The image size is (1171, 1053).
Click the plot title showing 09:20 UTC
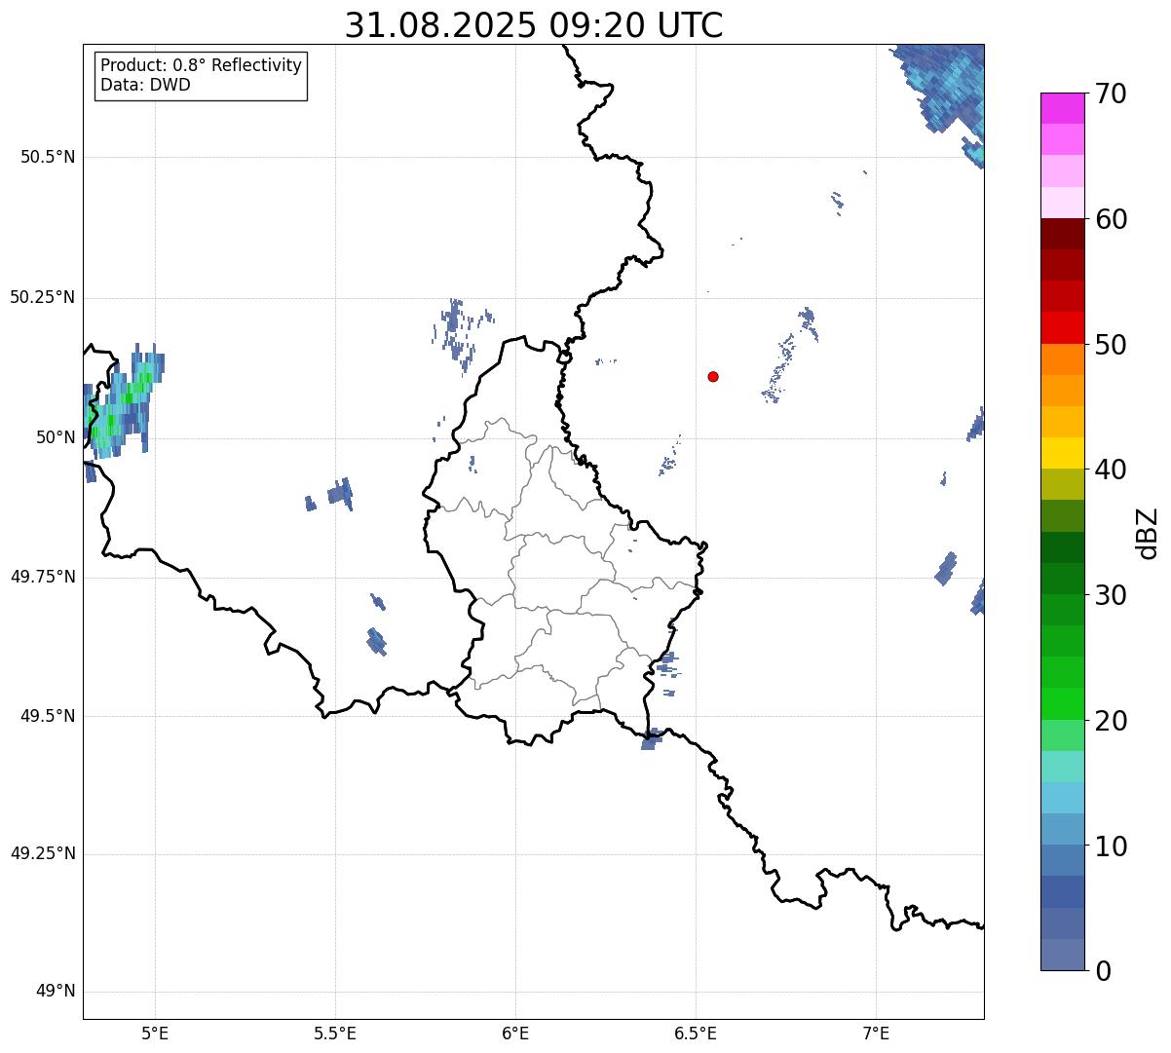[x=534, y=25]
